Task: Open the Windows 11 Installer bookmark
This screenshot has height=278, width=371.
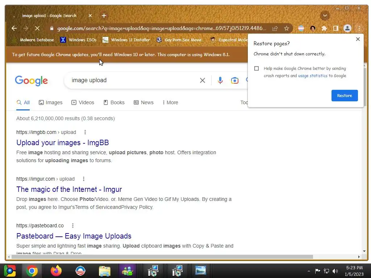Action: [x=126, y=40]
